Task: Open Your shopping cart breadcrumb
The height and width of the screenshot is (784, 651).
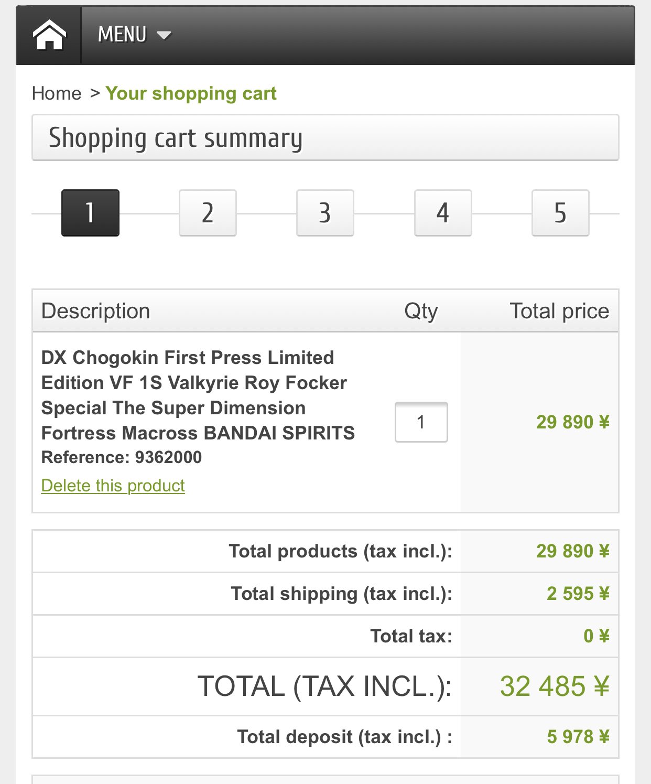Action: pos(191,93)
